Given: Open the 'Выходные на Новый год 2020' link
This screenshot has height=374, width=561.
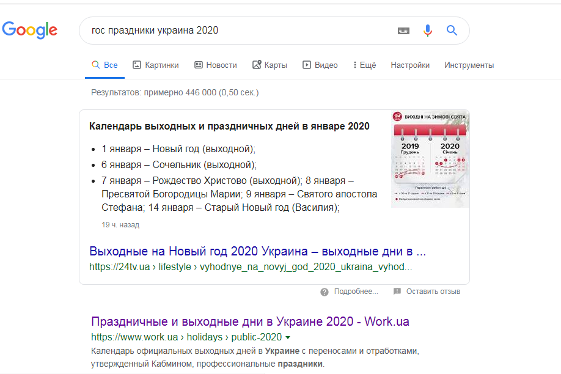Looking at the screenshot, I should (257, 251).
